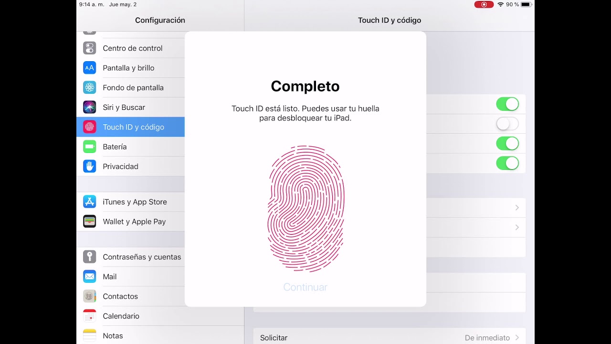
Task: Turn off the first green toggle switch
Action: click(x=507, y=104)
